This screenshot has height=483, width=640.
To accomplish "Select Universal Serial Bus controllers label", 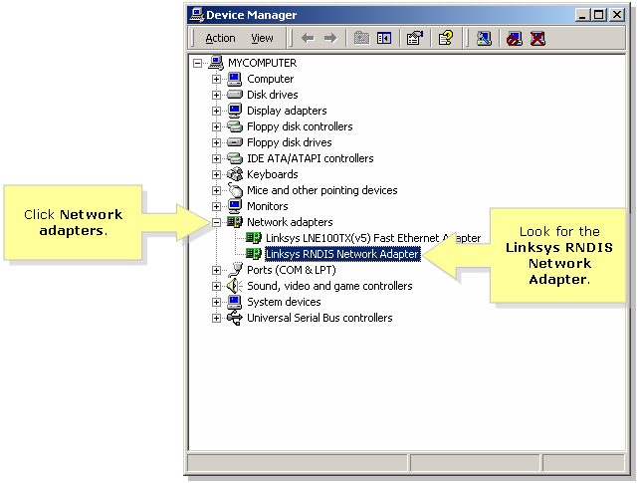I will 320,318.
